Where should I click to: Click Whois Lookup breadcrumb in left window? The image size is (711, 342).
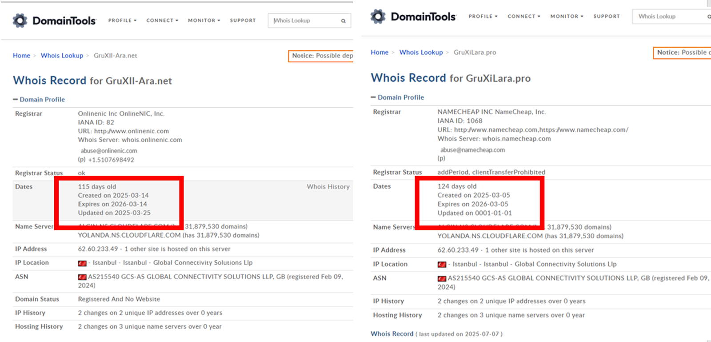pyautogui.click(x=62, y=56)
